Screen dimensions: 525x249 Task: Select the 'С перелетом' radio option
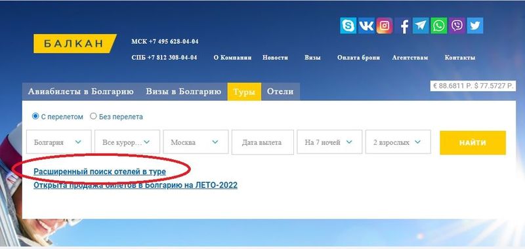click(x=35, y=117)
